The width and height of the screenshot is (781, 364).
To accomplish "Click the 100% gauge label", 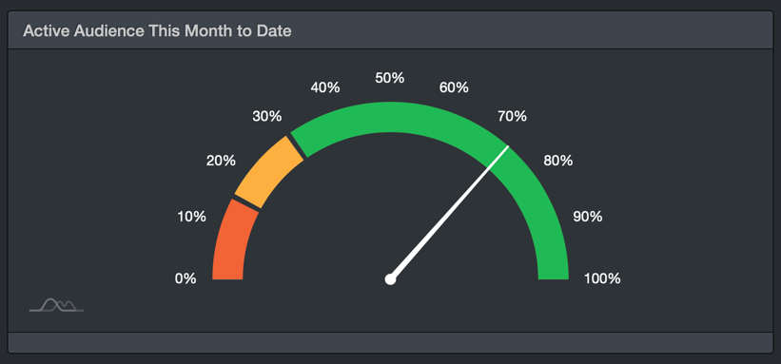I will [602, 278].
